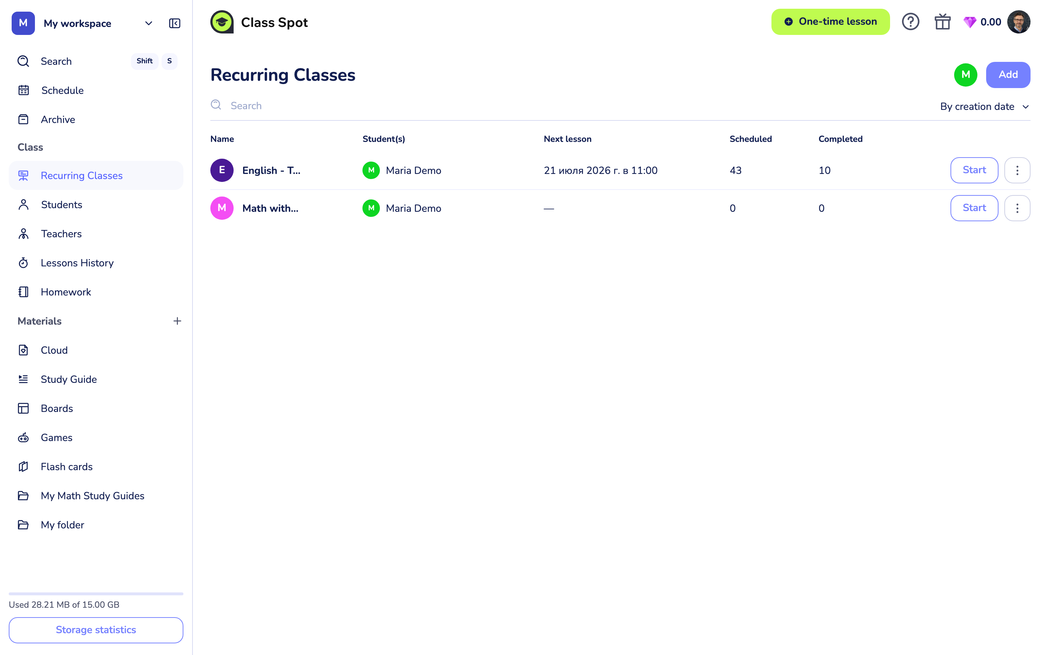Click the 0.00 balance value
Image resolution: width=1048 pixels, height=655 pixels.
[x=991, y=22]
